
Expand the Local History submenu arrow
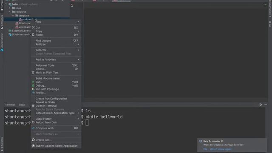coord(78,119)
